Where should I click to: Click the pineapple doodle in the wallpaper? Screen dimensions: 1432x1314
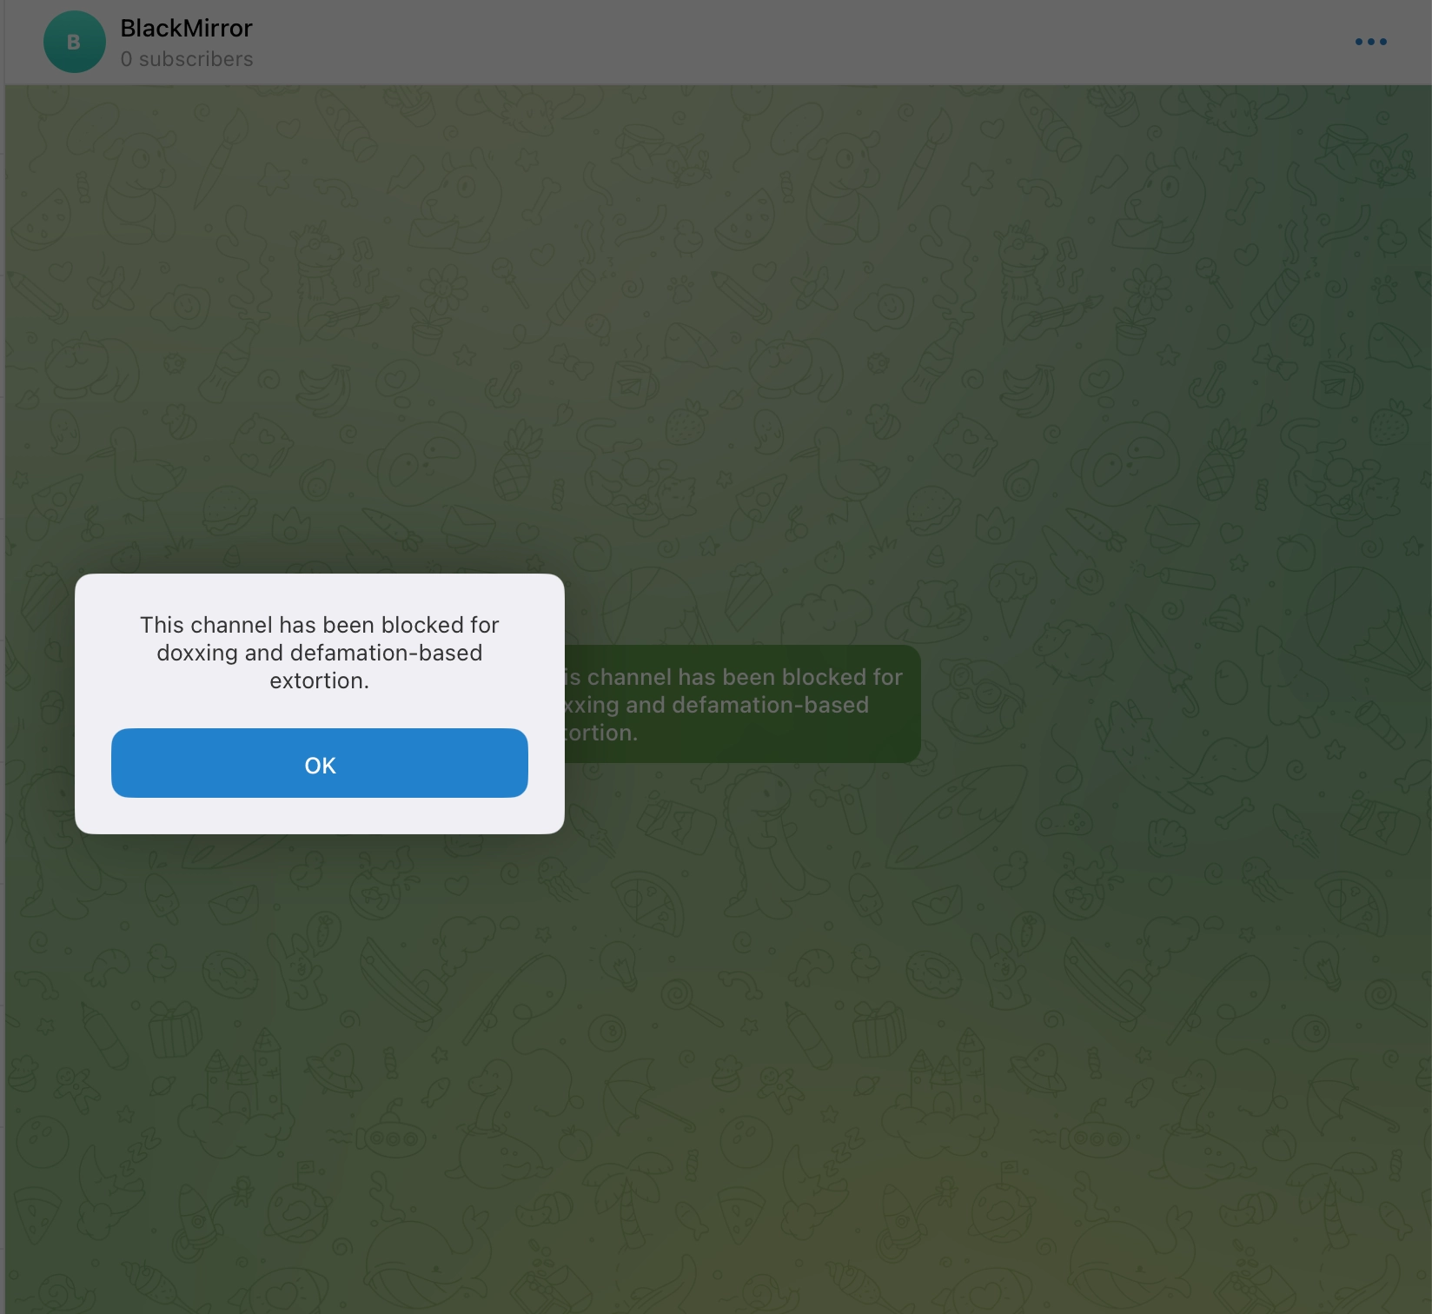pyautogui.click(x=514, y=462)
